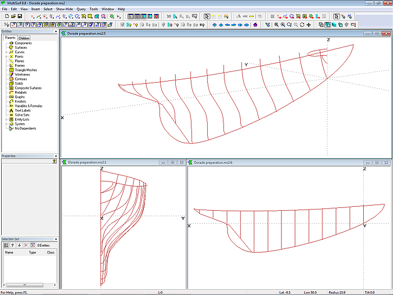This screenshot has width=393, height=295.
Task: Open the Show-Hide menu
Action: (63, 10)
